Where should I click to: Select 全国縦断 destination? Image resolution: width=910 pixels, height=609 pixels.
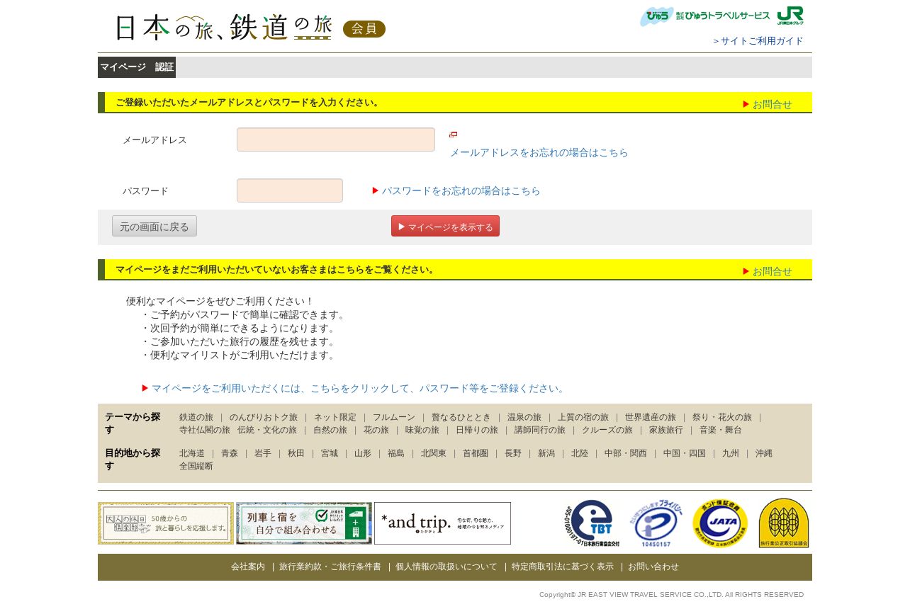[196, 466]
